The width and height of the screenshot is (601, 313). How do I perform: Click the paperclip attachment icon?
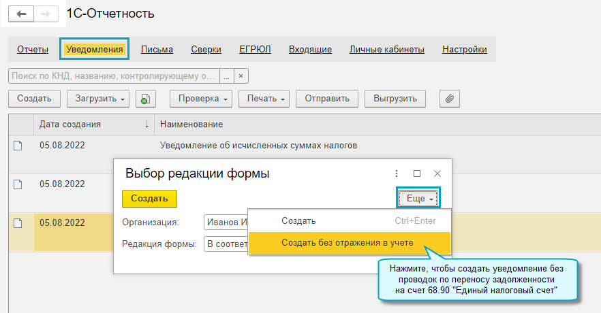coord(449,99)
